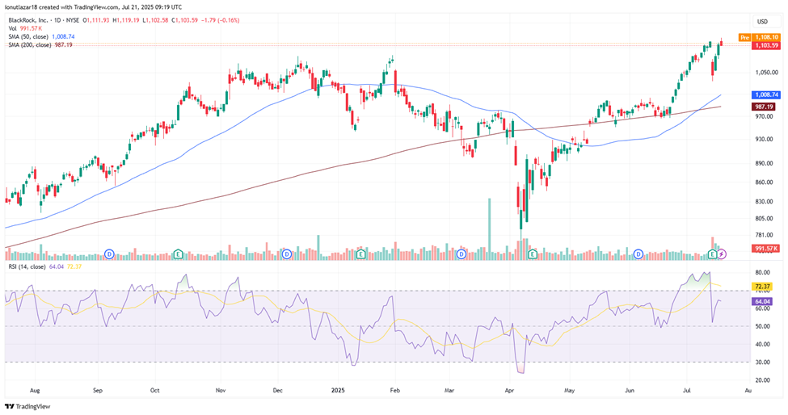Click the March dividend D marker
788x415 pixels.
tap(461, 254)
